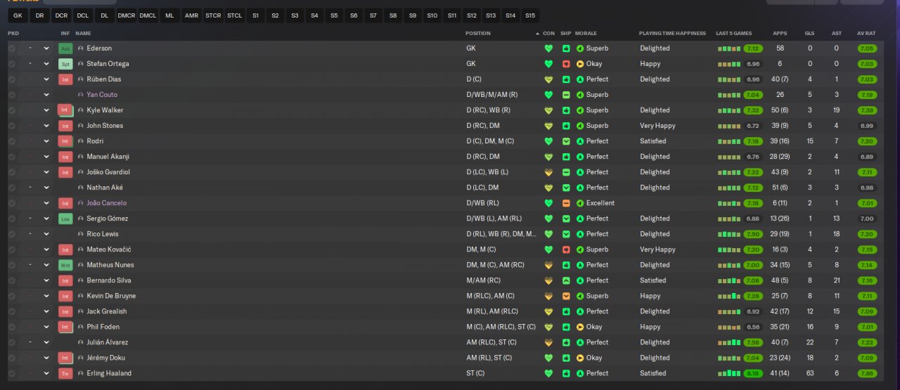900x390 pixels.
Task: Toggle the picked checkmark for Rico Lewis
Action: tap(12, 234)
